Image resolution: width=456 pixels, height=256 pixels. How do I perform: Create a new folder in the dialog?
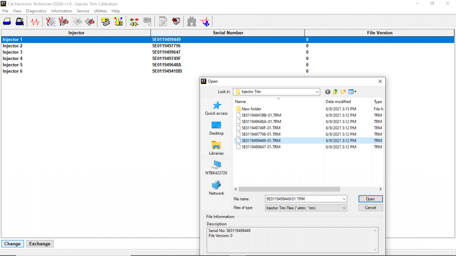[343, 92]
